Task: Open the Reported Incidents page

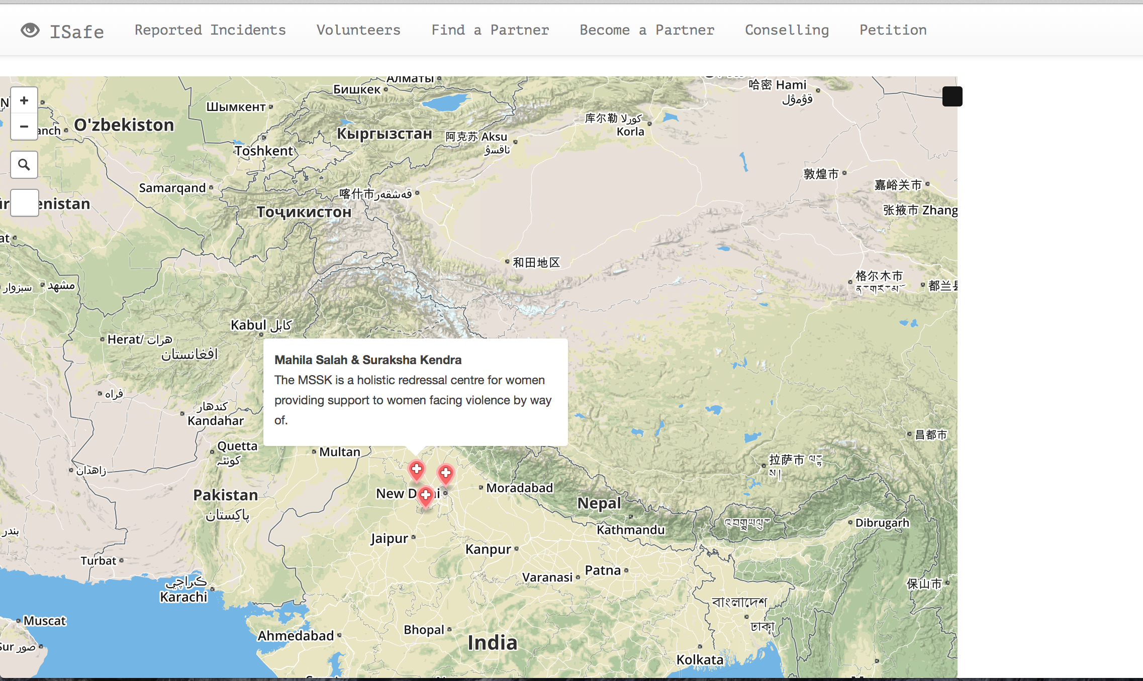Action: coord(210,30)
